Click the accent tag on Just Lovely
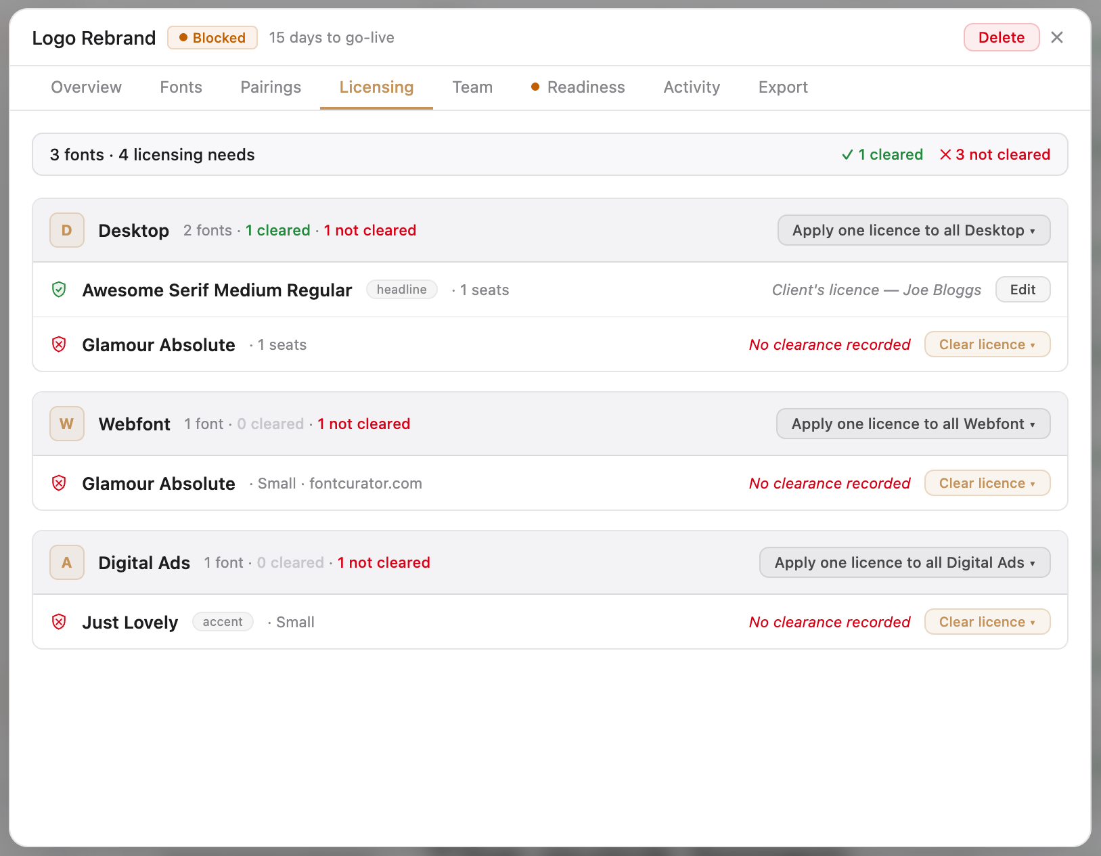This screenshot has width=1101, height=856. click(223, 622)
